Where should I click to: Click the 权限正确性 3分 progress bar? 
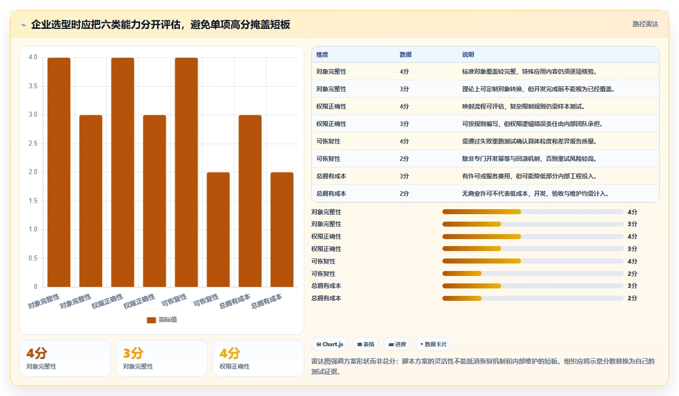point(533,249)
